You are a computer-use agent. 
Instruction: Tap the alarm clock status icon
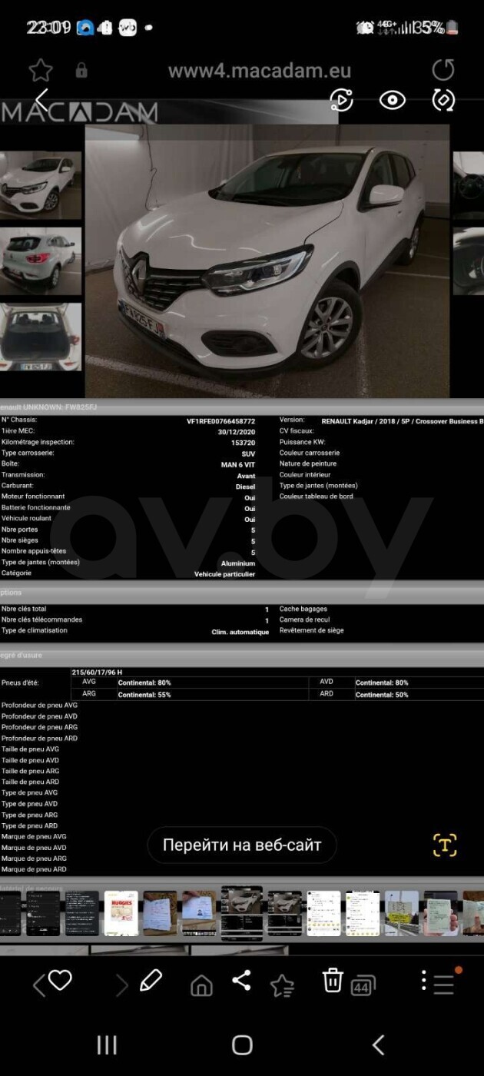click(x=365, y=27)
